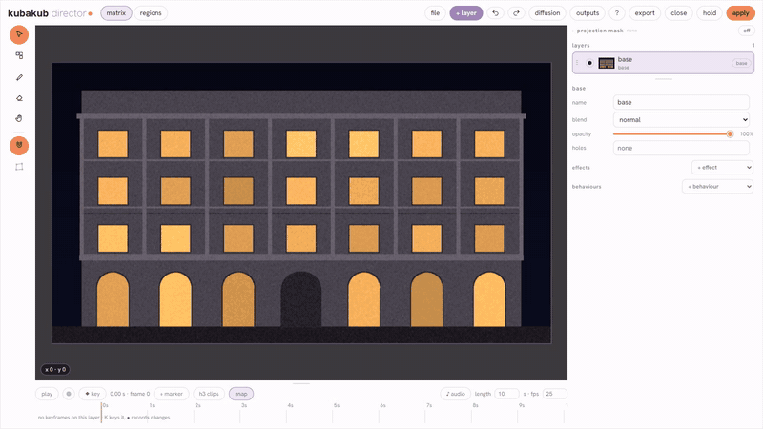Open the add effect dropdown
The height and width of the screenshot is (429, 763).
click(722, 168)
